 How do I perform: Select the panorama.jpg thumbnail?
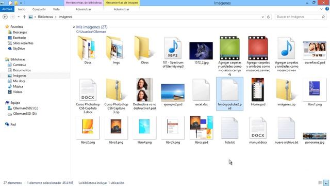[x=315, y=136]
